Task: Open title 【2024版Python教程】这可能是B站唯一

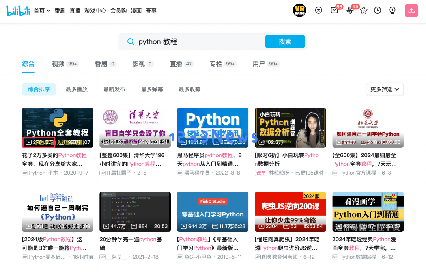Action: tap(54, 244)
